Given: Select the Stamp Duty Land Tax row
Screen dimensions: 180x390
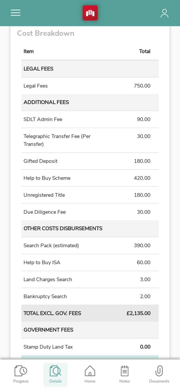Looking at the screenshot, I should point(90,347).
